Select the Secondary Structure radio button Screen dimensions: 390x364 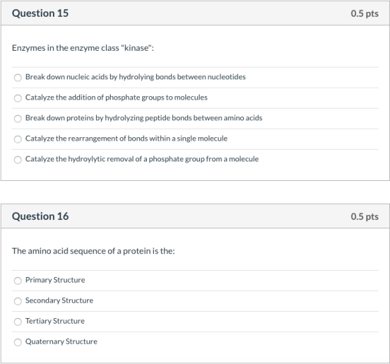tap(17, 301)
